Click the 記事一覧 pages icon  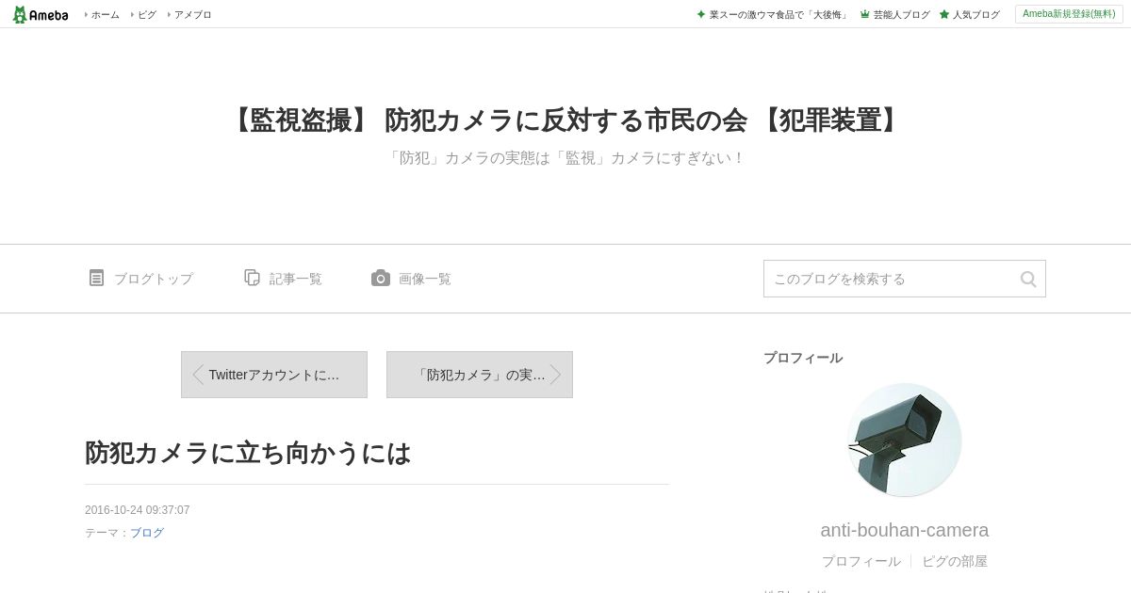point(252,278)
